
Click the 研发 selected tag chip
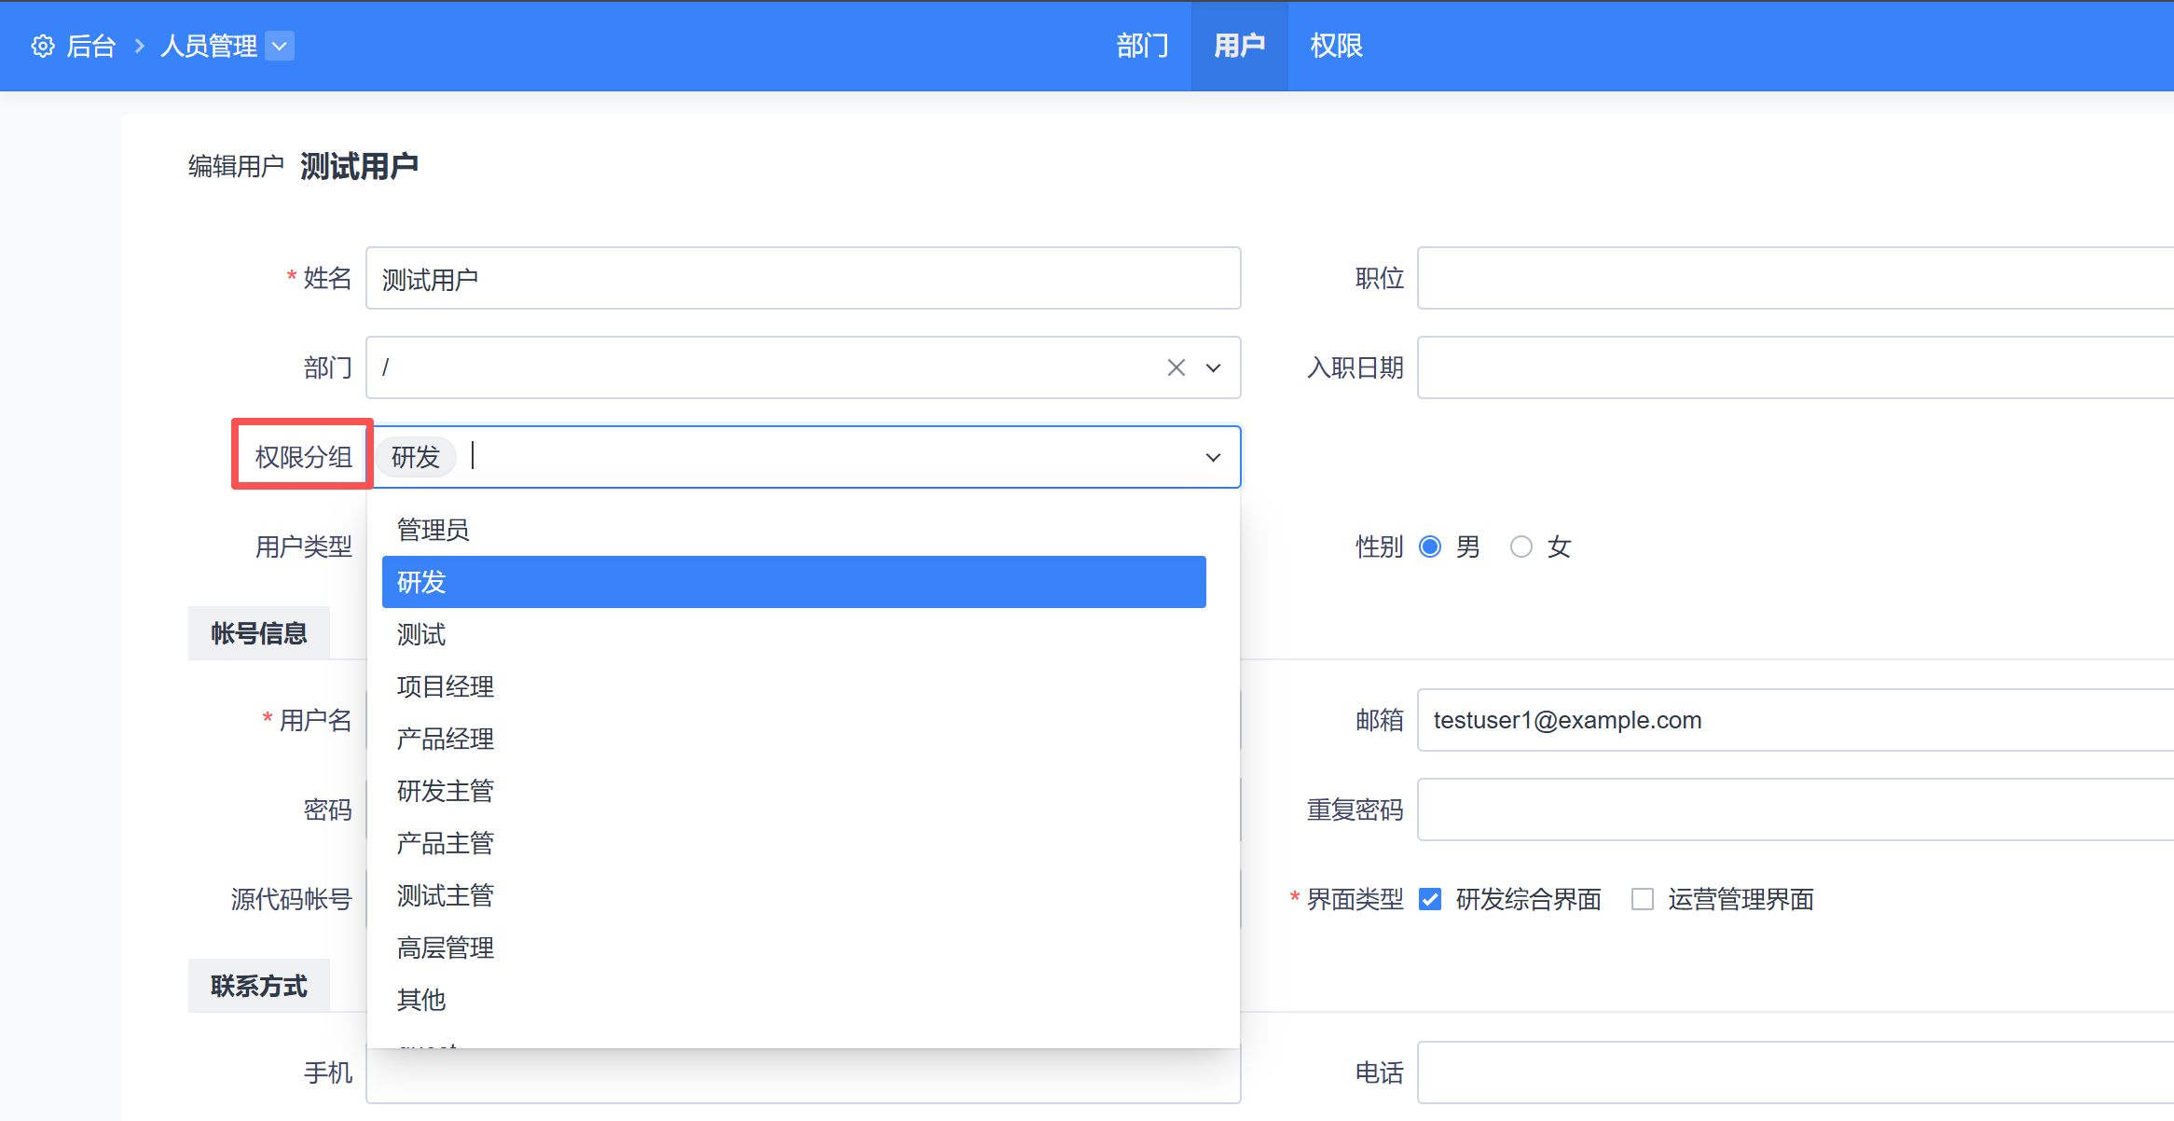click(416, 457)
